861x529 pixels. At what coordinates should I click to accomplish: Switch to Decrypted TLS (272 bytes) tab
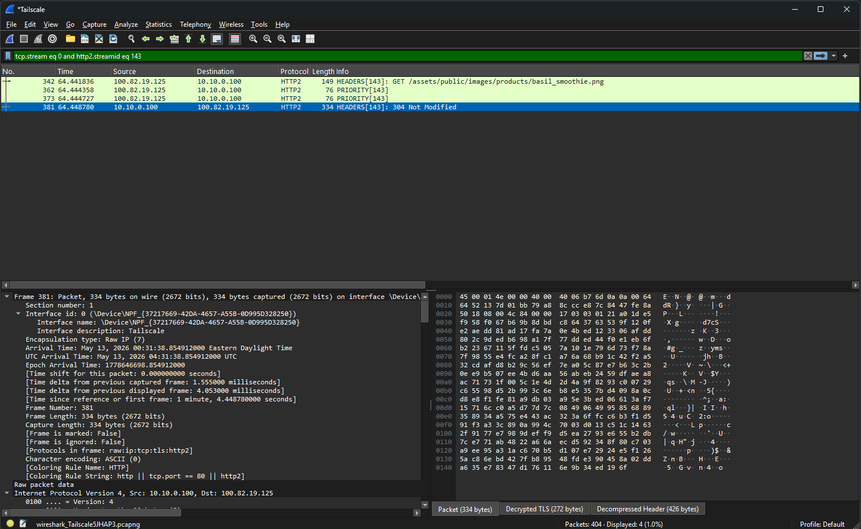click(x=544, y=509)
